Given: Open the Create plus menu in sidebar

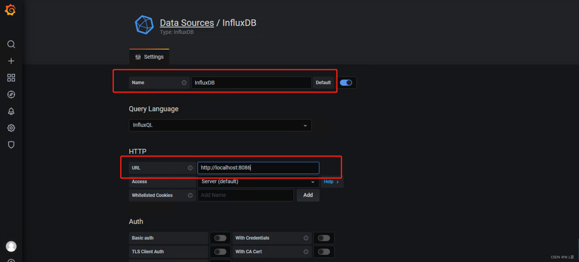Looking at the screenshot, I should (11, 61).
